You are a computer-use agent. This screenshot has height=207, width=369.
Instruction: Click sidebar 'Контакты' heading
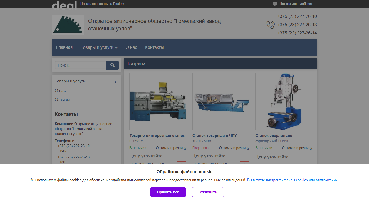pyautogui.click(x=66, y=114)
